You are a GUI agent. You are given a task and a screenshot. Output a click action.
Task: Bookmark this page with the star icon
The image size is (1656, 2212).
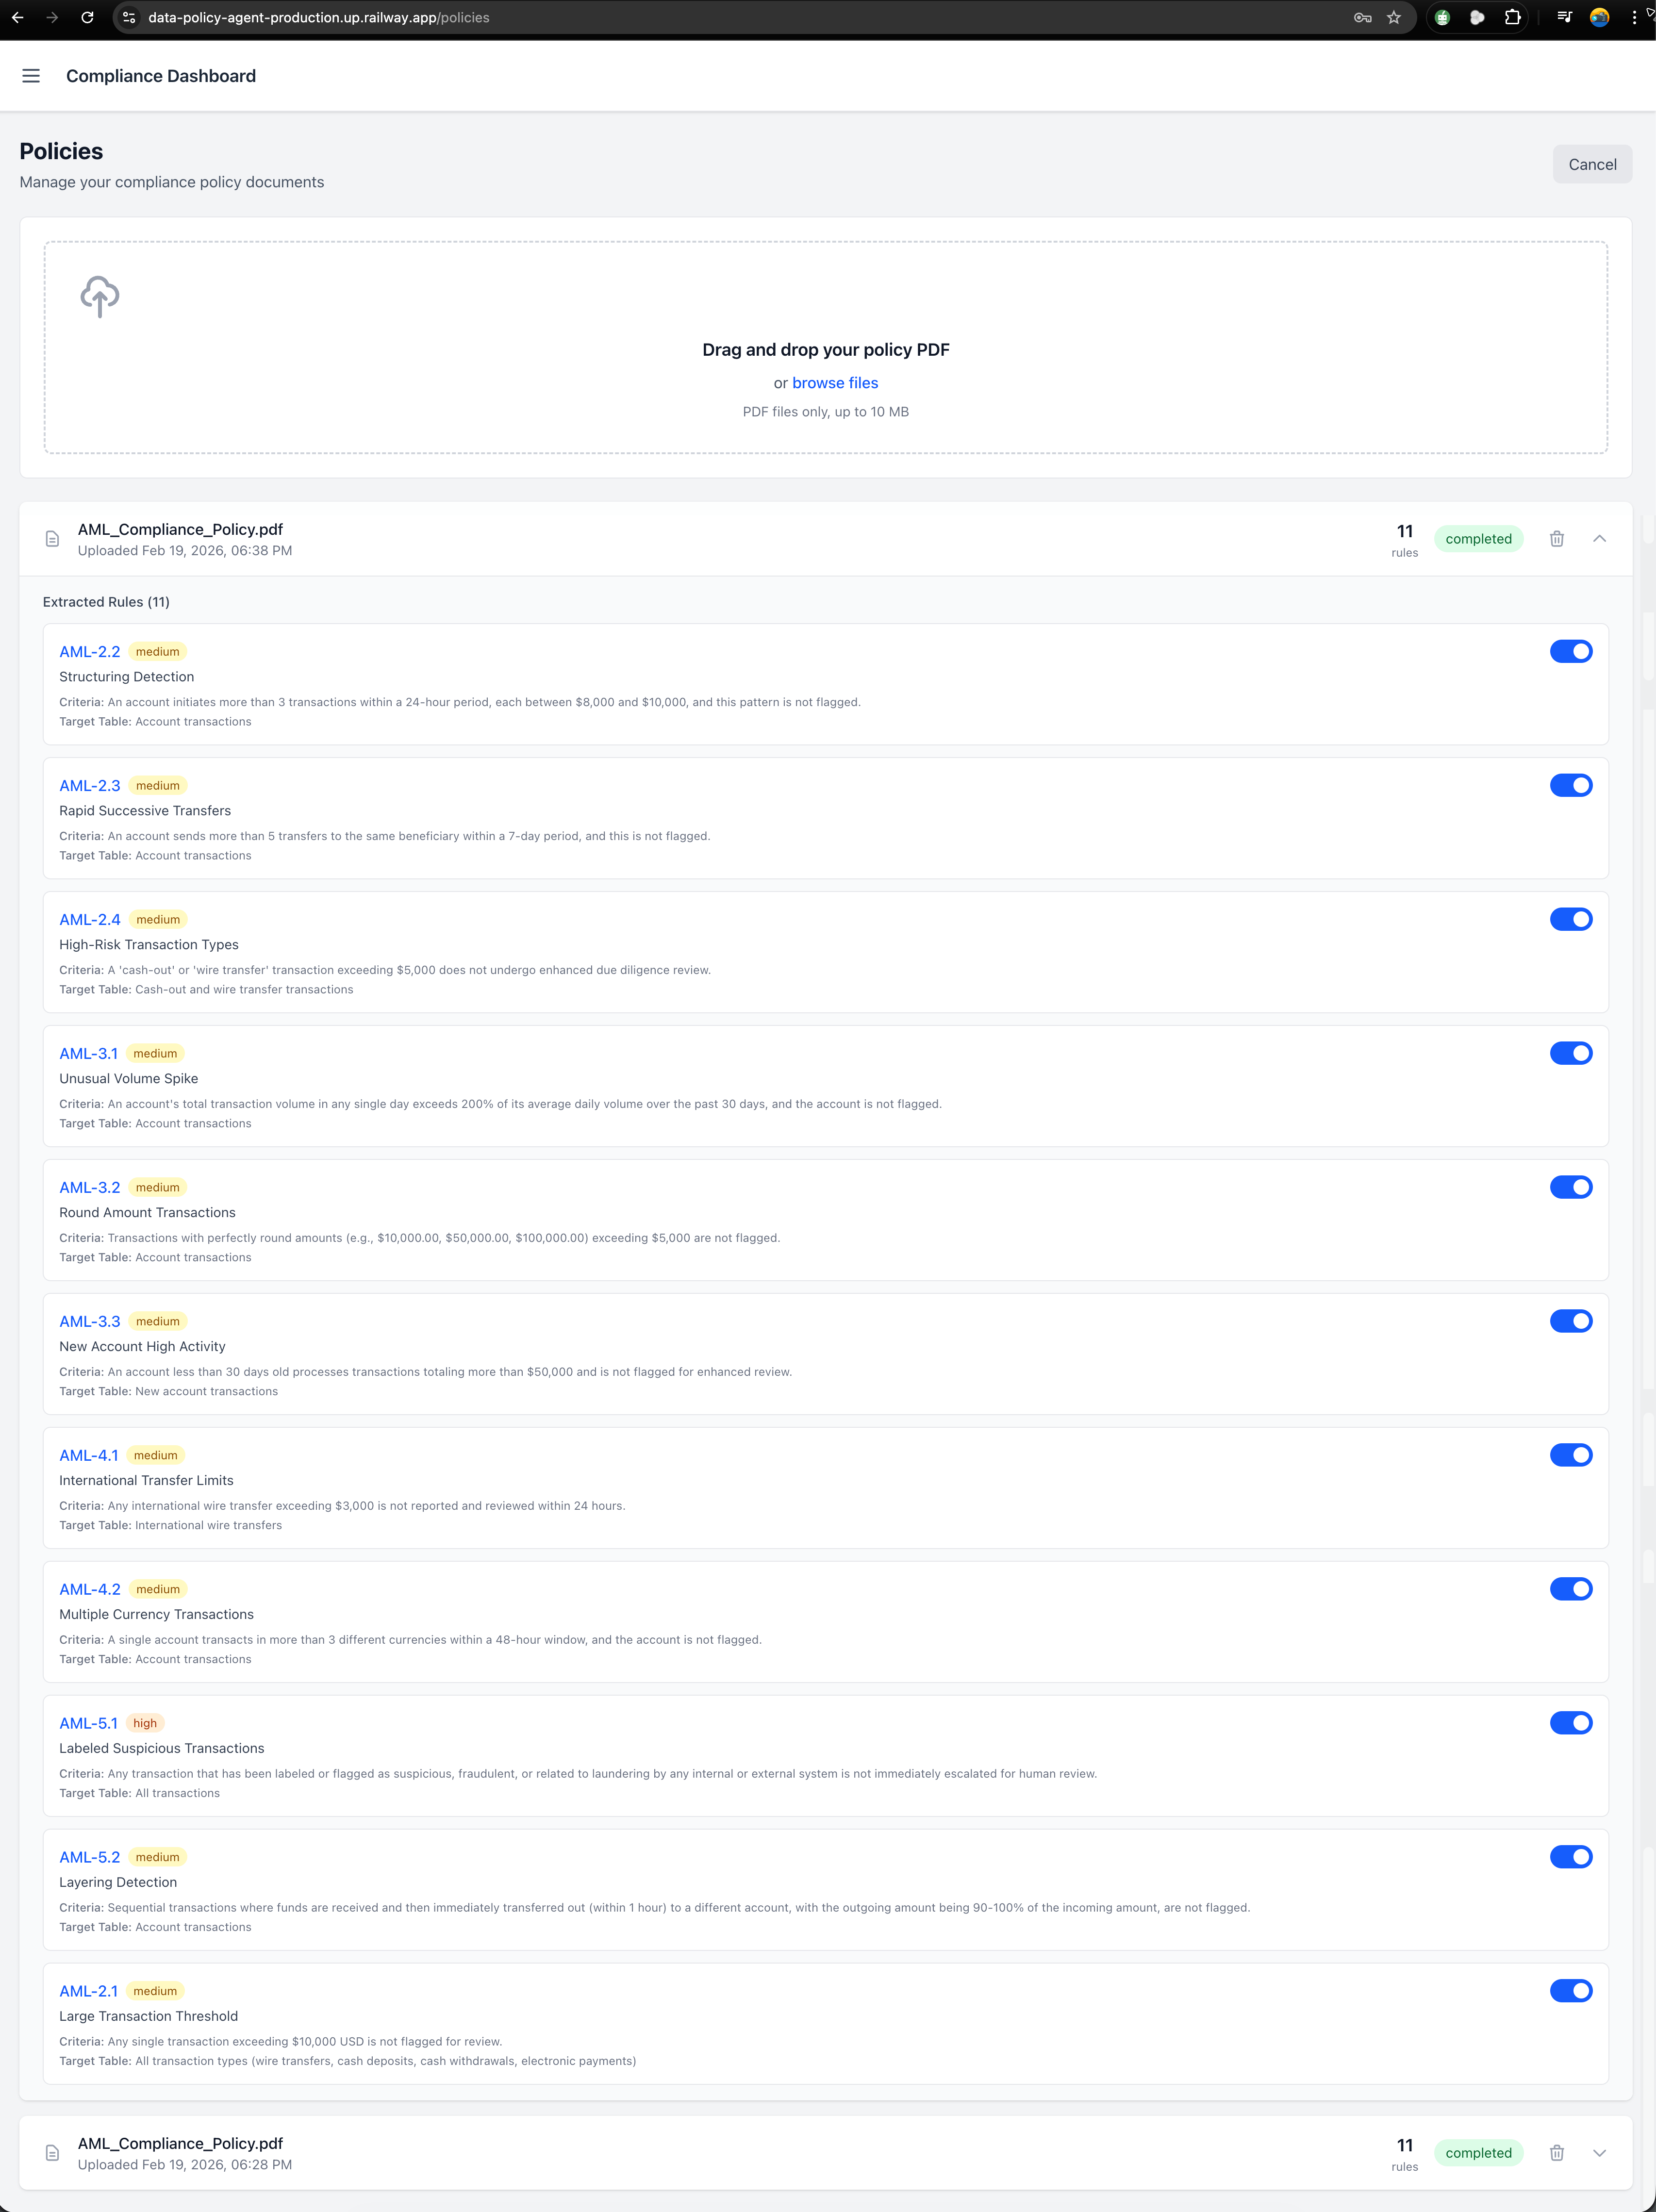click(x=1394, y=17)
